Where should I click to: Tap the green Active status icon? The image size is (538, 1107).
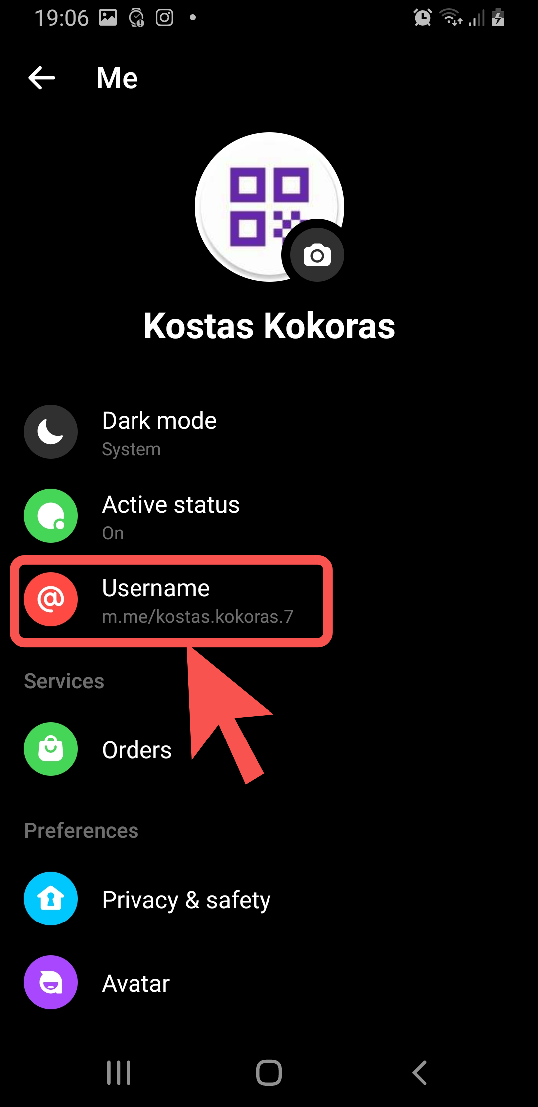tap(51, 516)
